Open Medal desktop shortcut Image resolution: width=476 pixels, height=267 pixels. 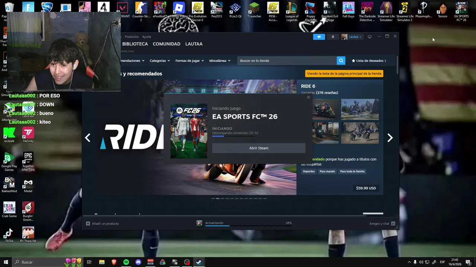click(28, 185)
